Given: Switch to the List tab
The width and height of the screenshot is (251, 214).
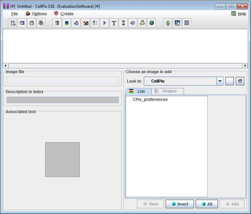Looking at the screenshot, I should point(139,91).
